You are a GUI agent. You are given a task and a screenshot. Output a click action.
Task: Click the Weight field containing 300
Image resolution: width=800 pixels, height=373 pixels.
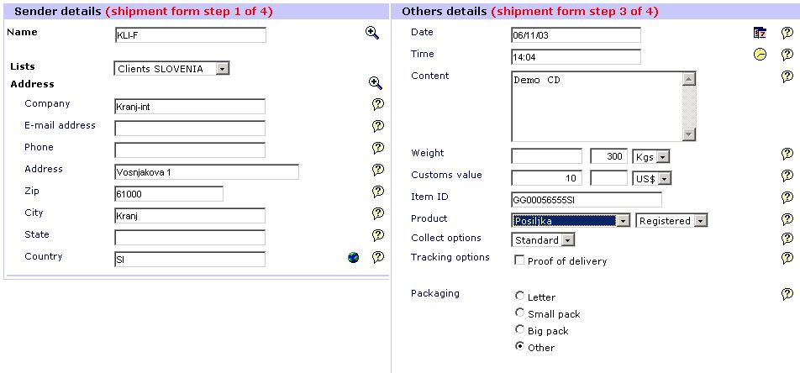click(608, 156)
